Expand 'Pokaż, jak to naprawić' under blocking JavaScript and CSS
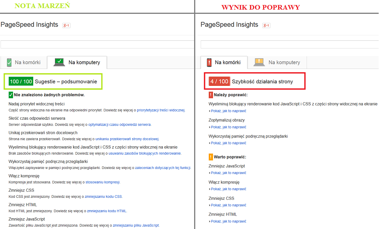 pos(228,111)
